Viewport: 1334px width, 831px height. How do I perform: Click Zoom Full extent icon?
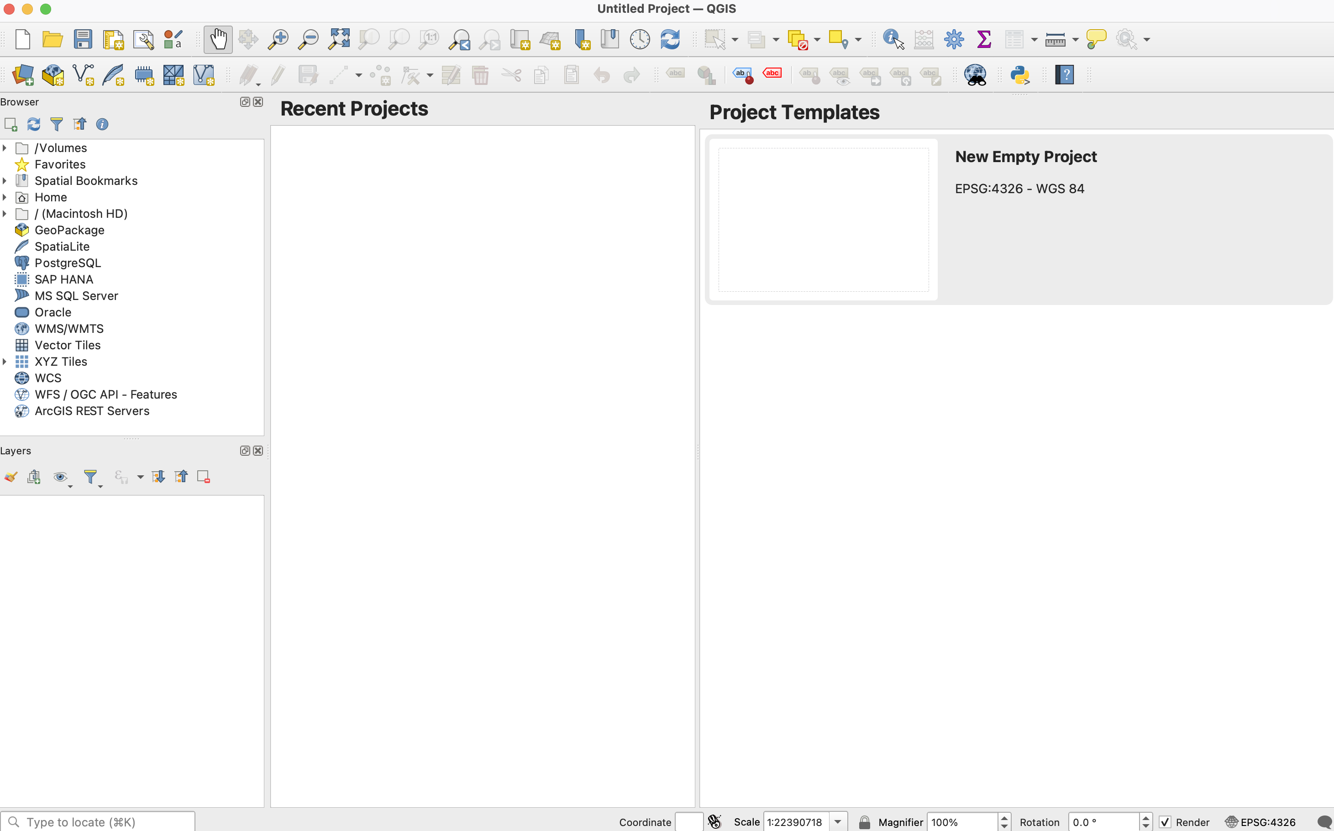pyautogui.click(x=339, y=40)
